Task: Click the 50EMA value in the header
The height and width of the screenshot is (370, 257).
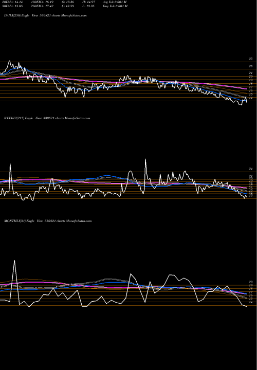Action: click(x=11, y=6)
